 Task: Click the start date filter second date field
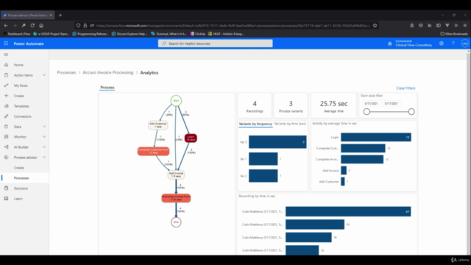pyautogui.click(x=391, y=104)
